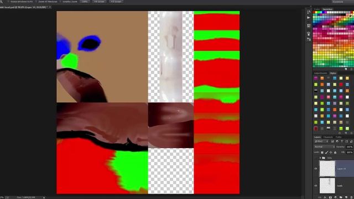Click the link layers icon
354x199 pixels.
320,197
